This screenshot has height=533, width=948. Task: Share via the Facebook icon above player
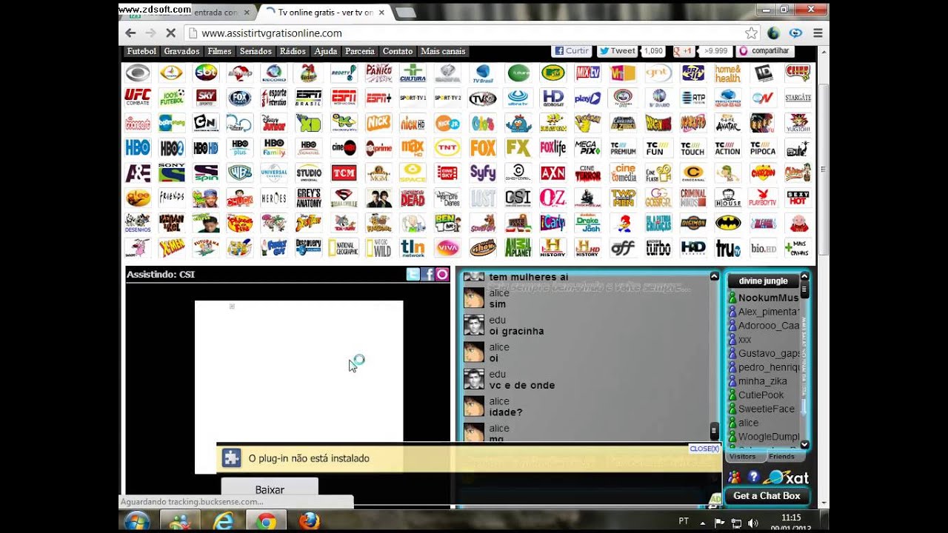click(427, 275)
